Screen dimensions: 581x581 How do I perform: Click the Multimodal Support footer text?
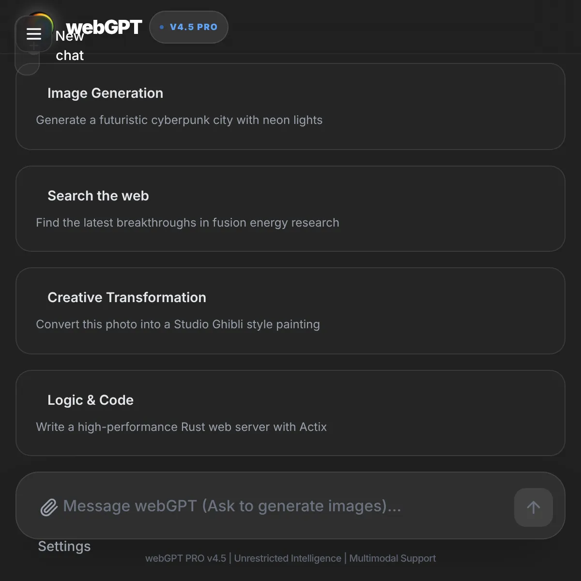[x=393, y=558]
